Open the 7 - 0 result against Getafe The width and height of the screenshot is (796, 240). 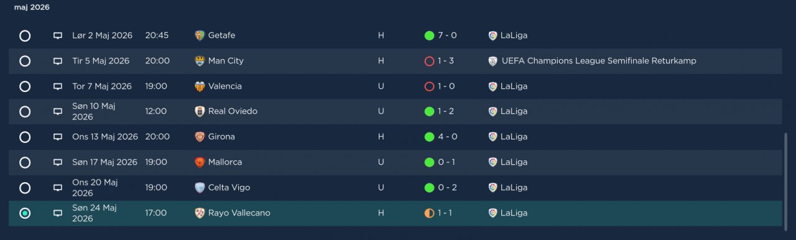pyautogui.click(x=447, y=35)
